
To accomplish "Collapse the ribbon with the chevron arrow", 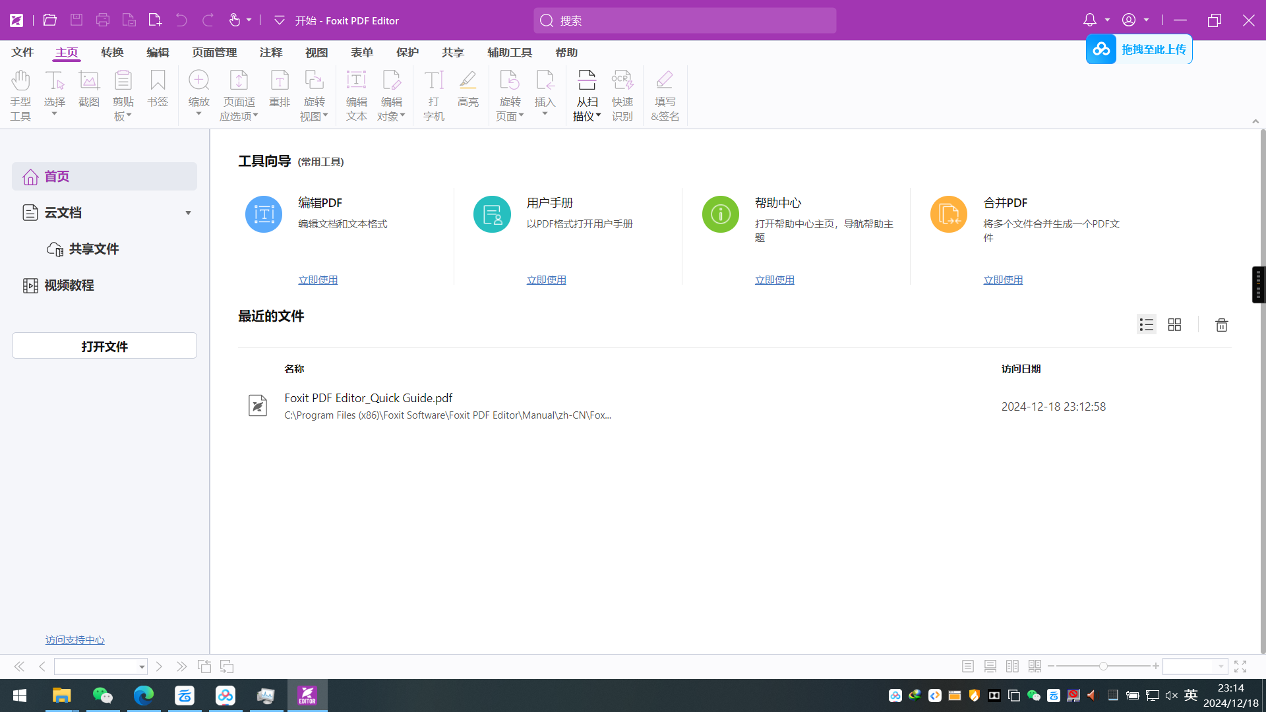I will (1255, 121).
